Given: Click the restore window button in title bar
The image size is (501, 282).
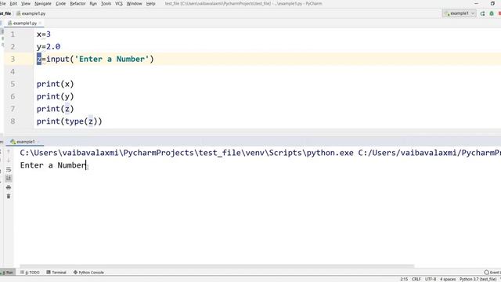Looking at the screenshot, I should 492,3.
